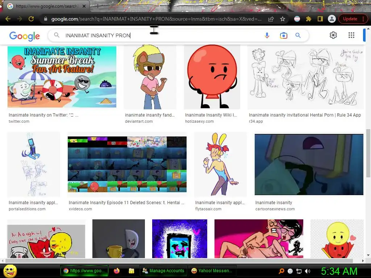The height and width of the screenshot is (278, 371).
Task: Click the horizontal scrollbar right arrow
Action: (x=363, y=261)
